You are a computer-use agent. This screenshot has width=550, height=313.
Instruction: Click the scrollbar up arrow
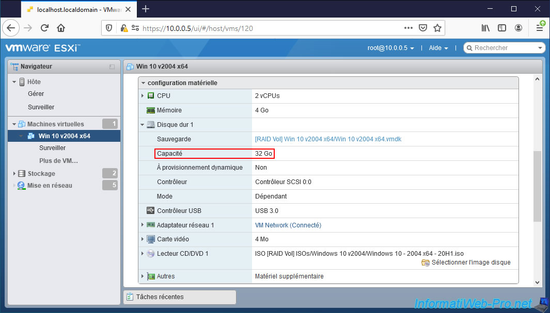(x=538, y=79)
